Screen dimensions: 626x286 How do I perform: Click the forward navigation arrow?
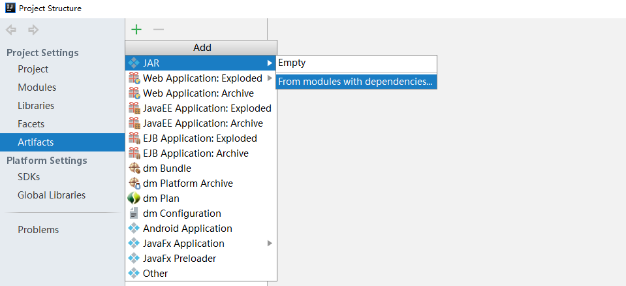pos(33,30)
